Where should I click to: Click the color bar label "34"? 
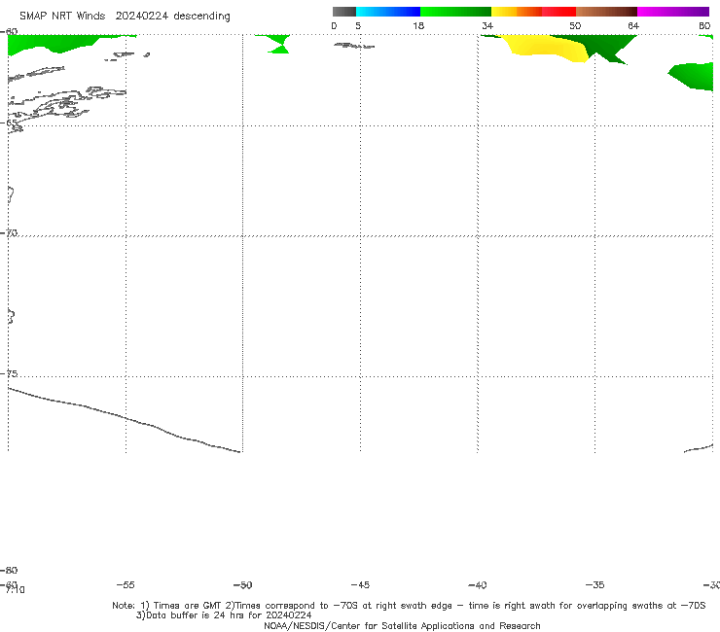[x=487, y=26]
